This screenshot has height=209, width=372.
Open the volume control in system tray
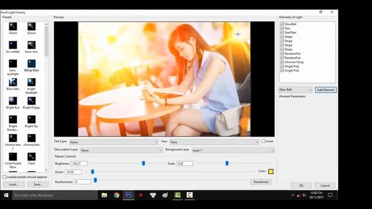pos(305,195)
